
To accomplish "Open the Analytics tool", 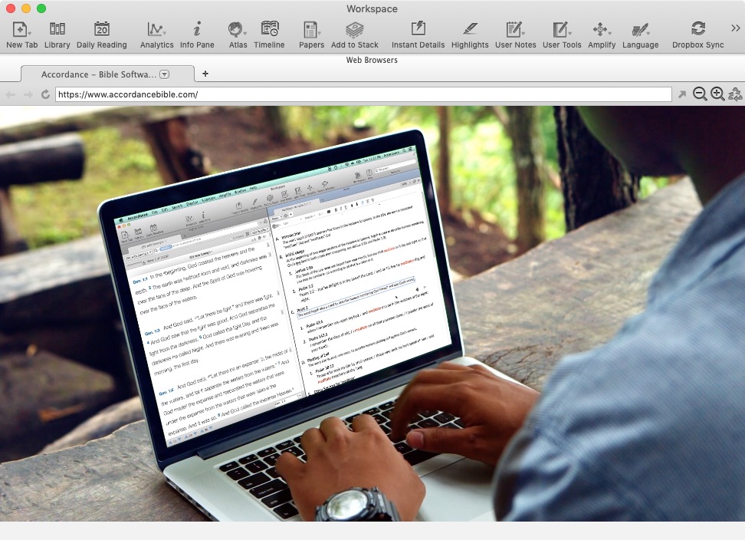I will coord(156,30).
